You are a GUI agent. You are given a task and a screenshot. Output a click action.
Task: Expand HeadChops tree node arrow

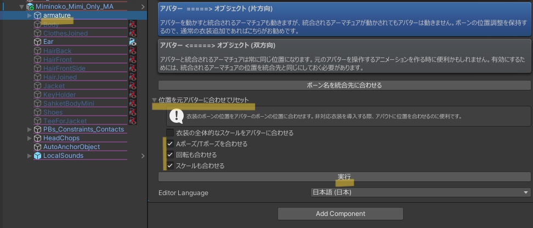pyautogui.click(x=30, y=138)
